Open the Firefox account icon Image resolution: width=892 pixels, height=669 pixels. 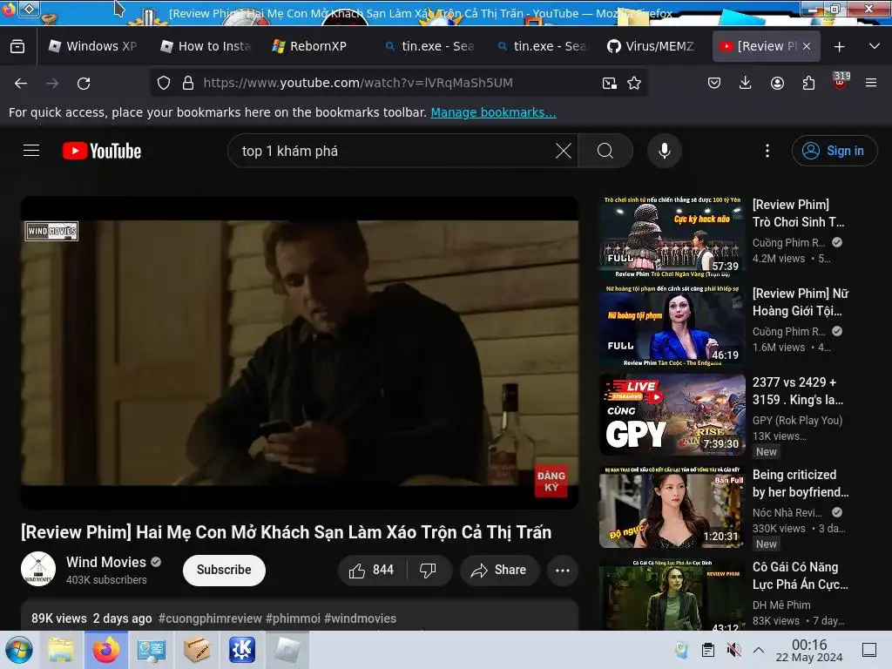(x=777, y=83)
